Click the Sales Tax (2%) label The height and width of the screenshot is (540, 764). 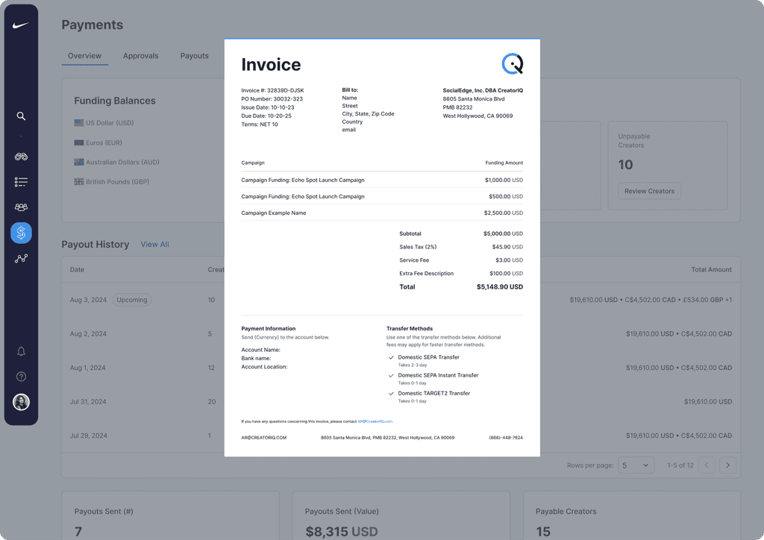(x=418, y=247)
